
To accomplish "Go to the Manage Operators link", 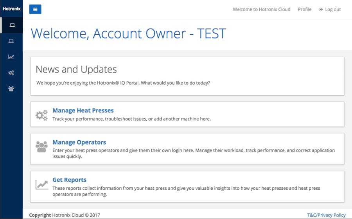I will click(79, 142).
